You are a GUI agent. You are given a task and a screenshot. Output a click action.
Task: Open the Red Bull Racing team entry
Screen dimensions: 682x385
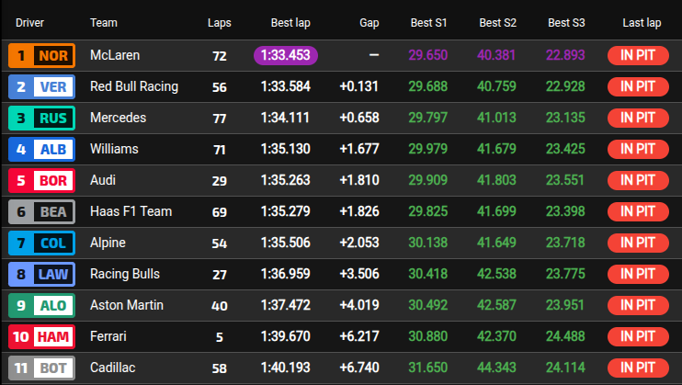134,86
